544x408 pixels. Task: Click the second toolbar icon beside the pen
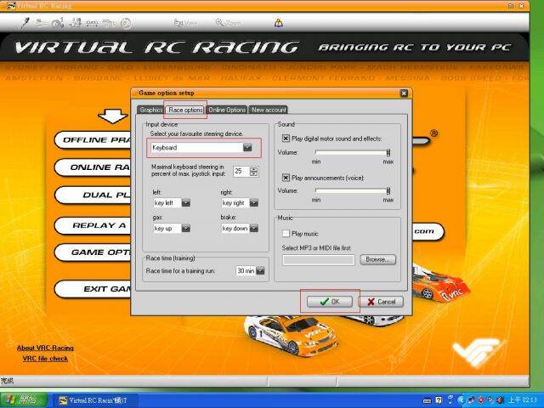point(42,23)
